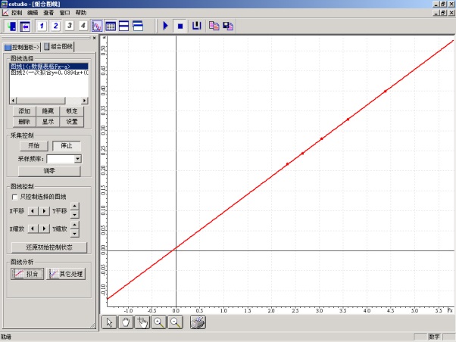Click the 拟合 fit button
This screenshot has height=342, width=456.
27,274
